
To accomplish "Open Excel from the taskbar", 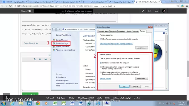I will point(55,103).
